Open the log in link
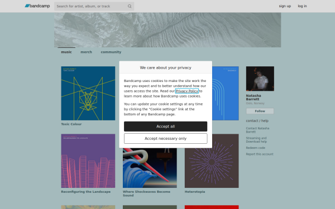 click(302, 6)
